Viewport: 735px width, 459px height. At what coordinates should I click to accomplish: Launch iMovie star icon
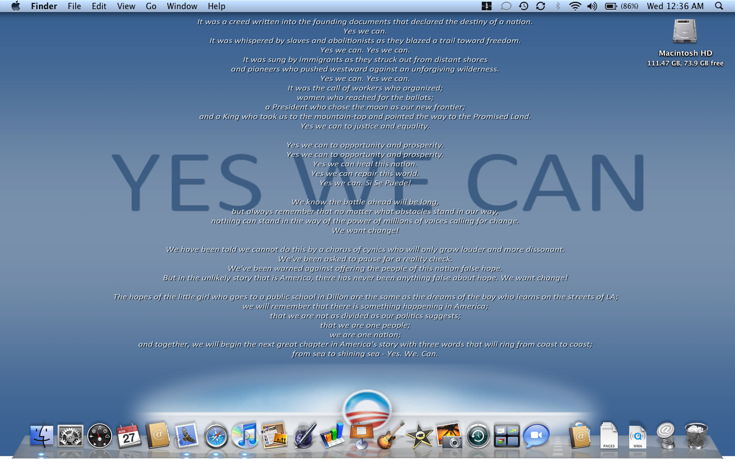[419, 436]
